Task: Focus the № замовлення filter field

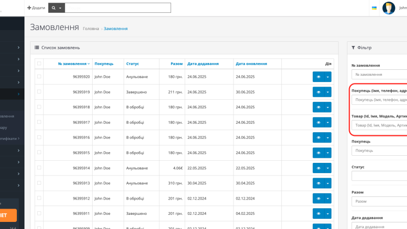Action: (x=379, y=74)
